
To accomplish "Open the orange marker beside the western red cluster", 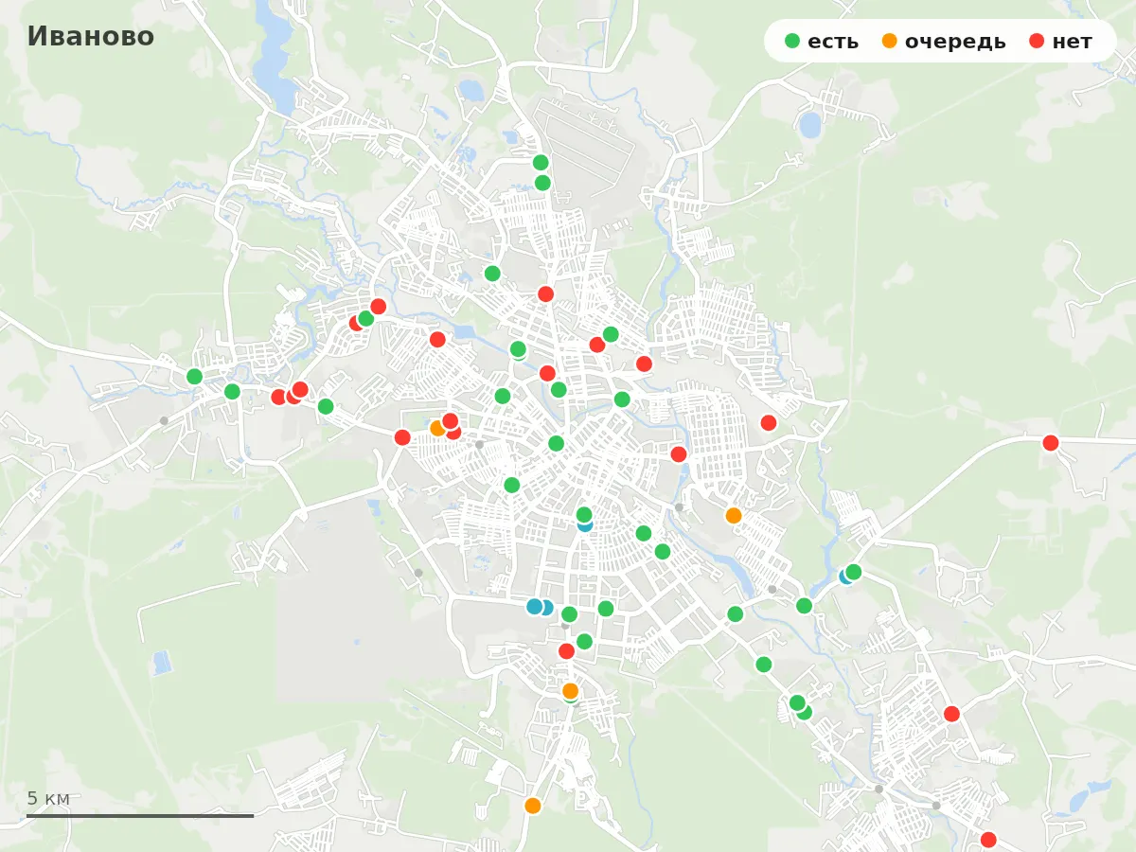I will click(436, 428).
